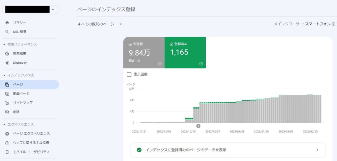
Task: Click the Google G icon for 検索結果
Action: point(7,53)
